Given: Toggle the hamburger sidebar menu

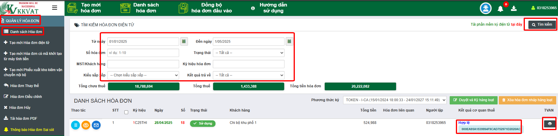Looking at the screenshot, I should (55, 8).
